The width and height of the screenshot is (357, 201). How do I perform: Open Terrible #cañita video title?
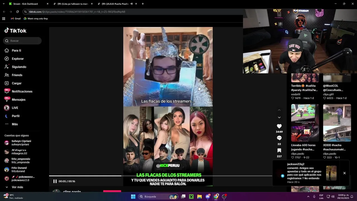pos(304,88)
